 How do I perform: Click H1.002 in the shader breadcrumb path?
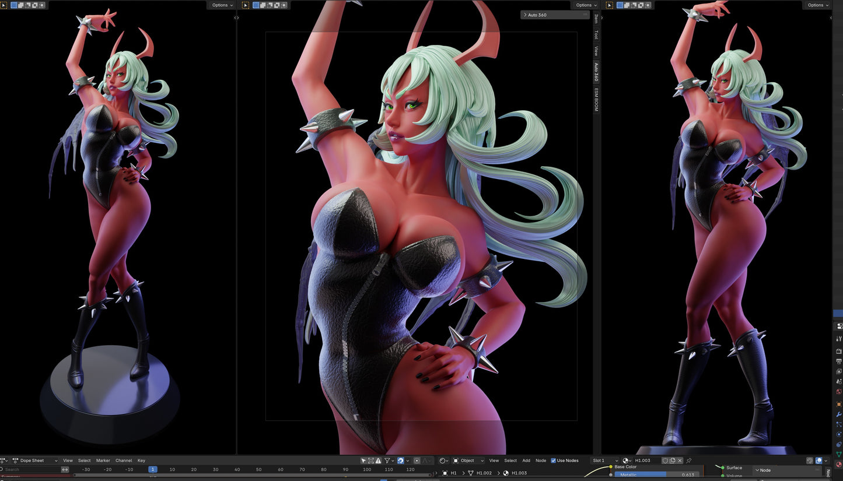[x=483, y=473]
